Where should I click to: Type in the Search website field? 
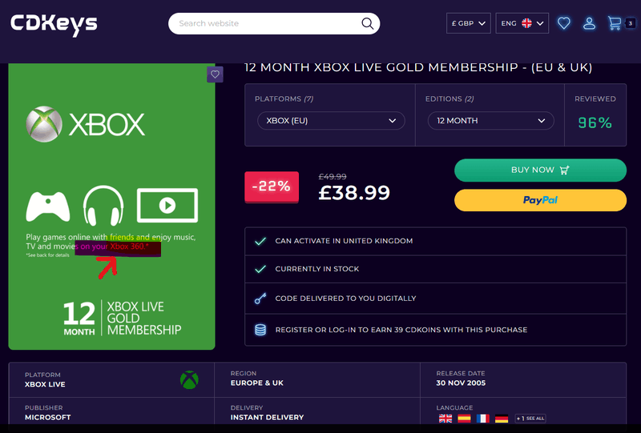[264, 24]
